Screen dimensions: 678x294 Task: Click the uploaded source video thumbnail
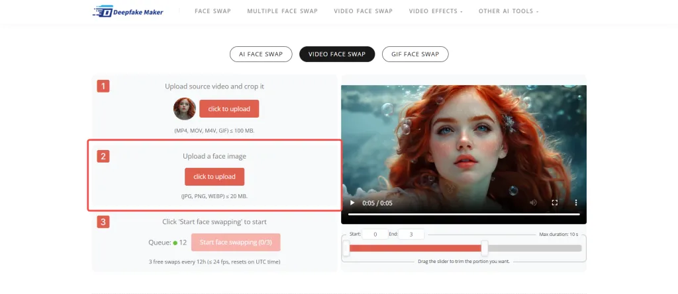tap(185, 109)
